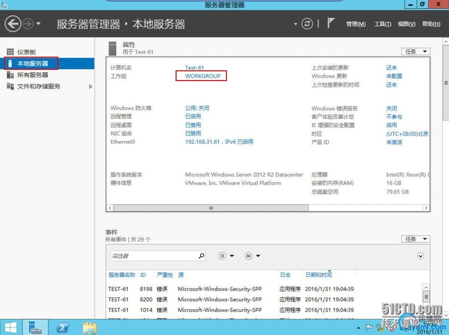The height and width of the screenshot is (335, 449).
Task: Select the event row with ID 1014
Action: (x=264, y=310)
